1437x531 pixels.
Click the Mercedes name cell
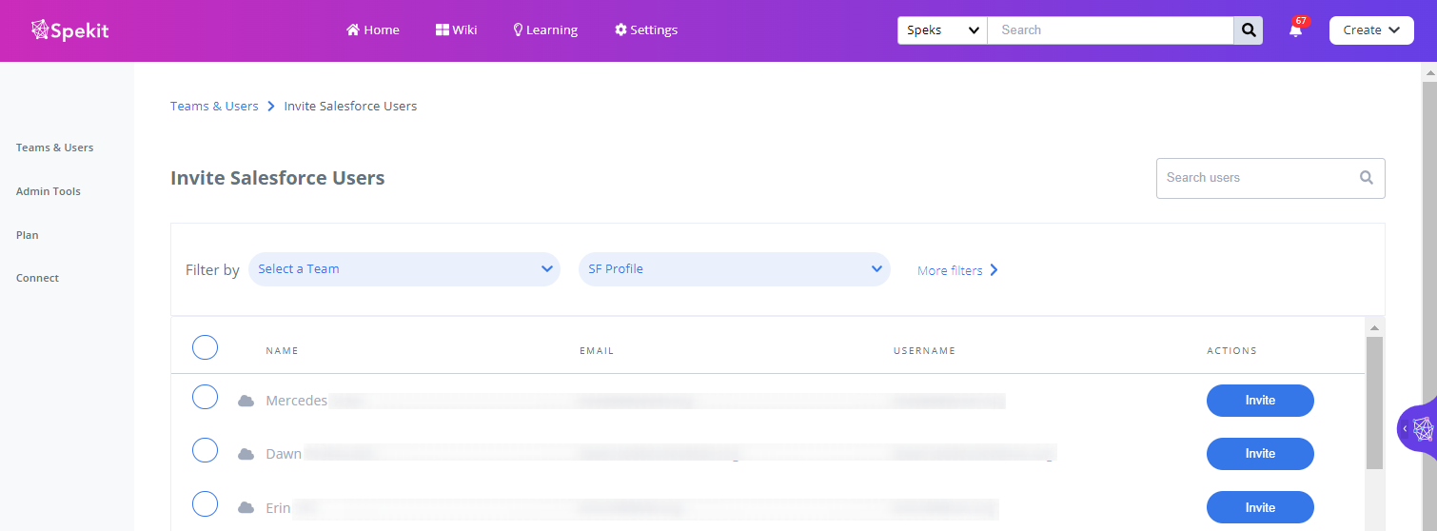coord(297,401)
